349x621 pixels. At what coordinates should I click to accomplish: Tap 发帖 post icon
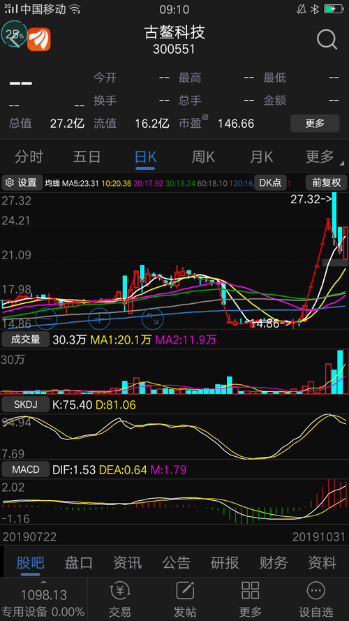[185, 599]
